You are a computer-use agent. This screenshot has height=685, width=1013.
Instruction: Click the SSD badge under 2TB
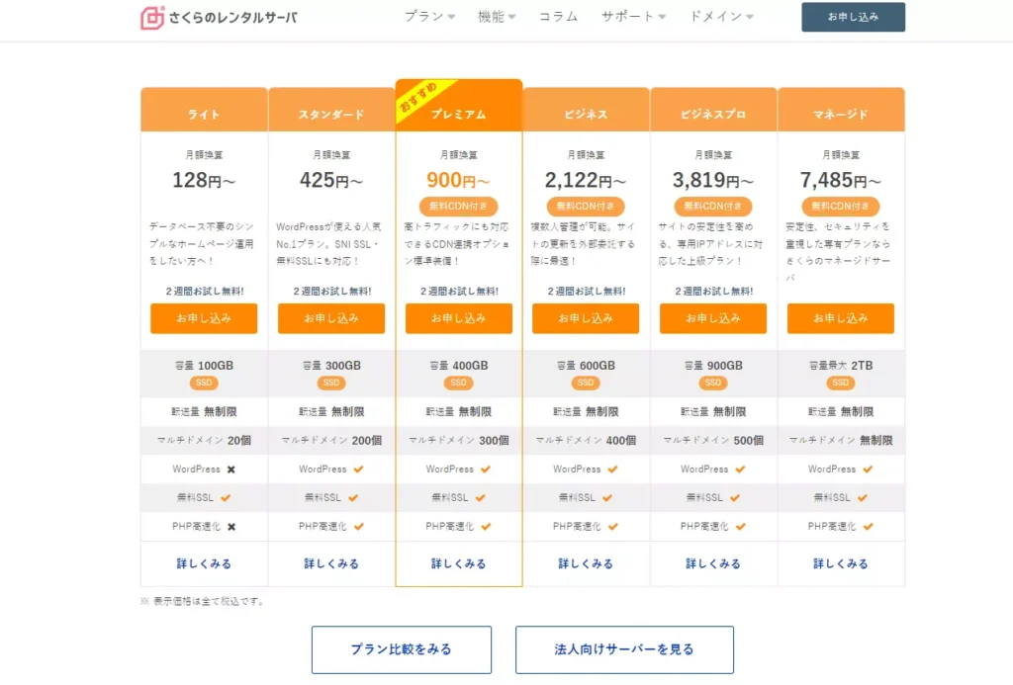click(x=841, y=383)
